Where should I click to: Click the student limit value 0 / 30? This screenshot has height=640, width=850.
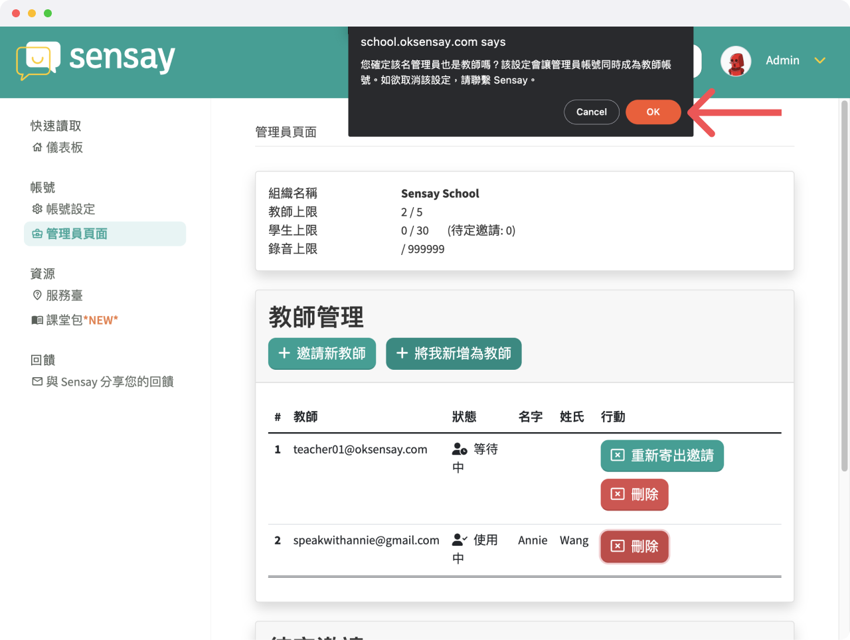point(415,231)
